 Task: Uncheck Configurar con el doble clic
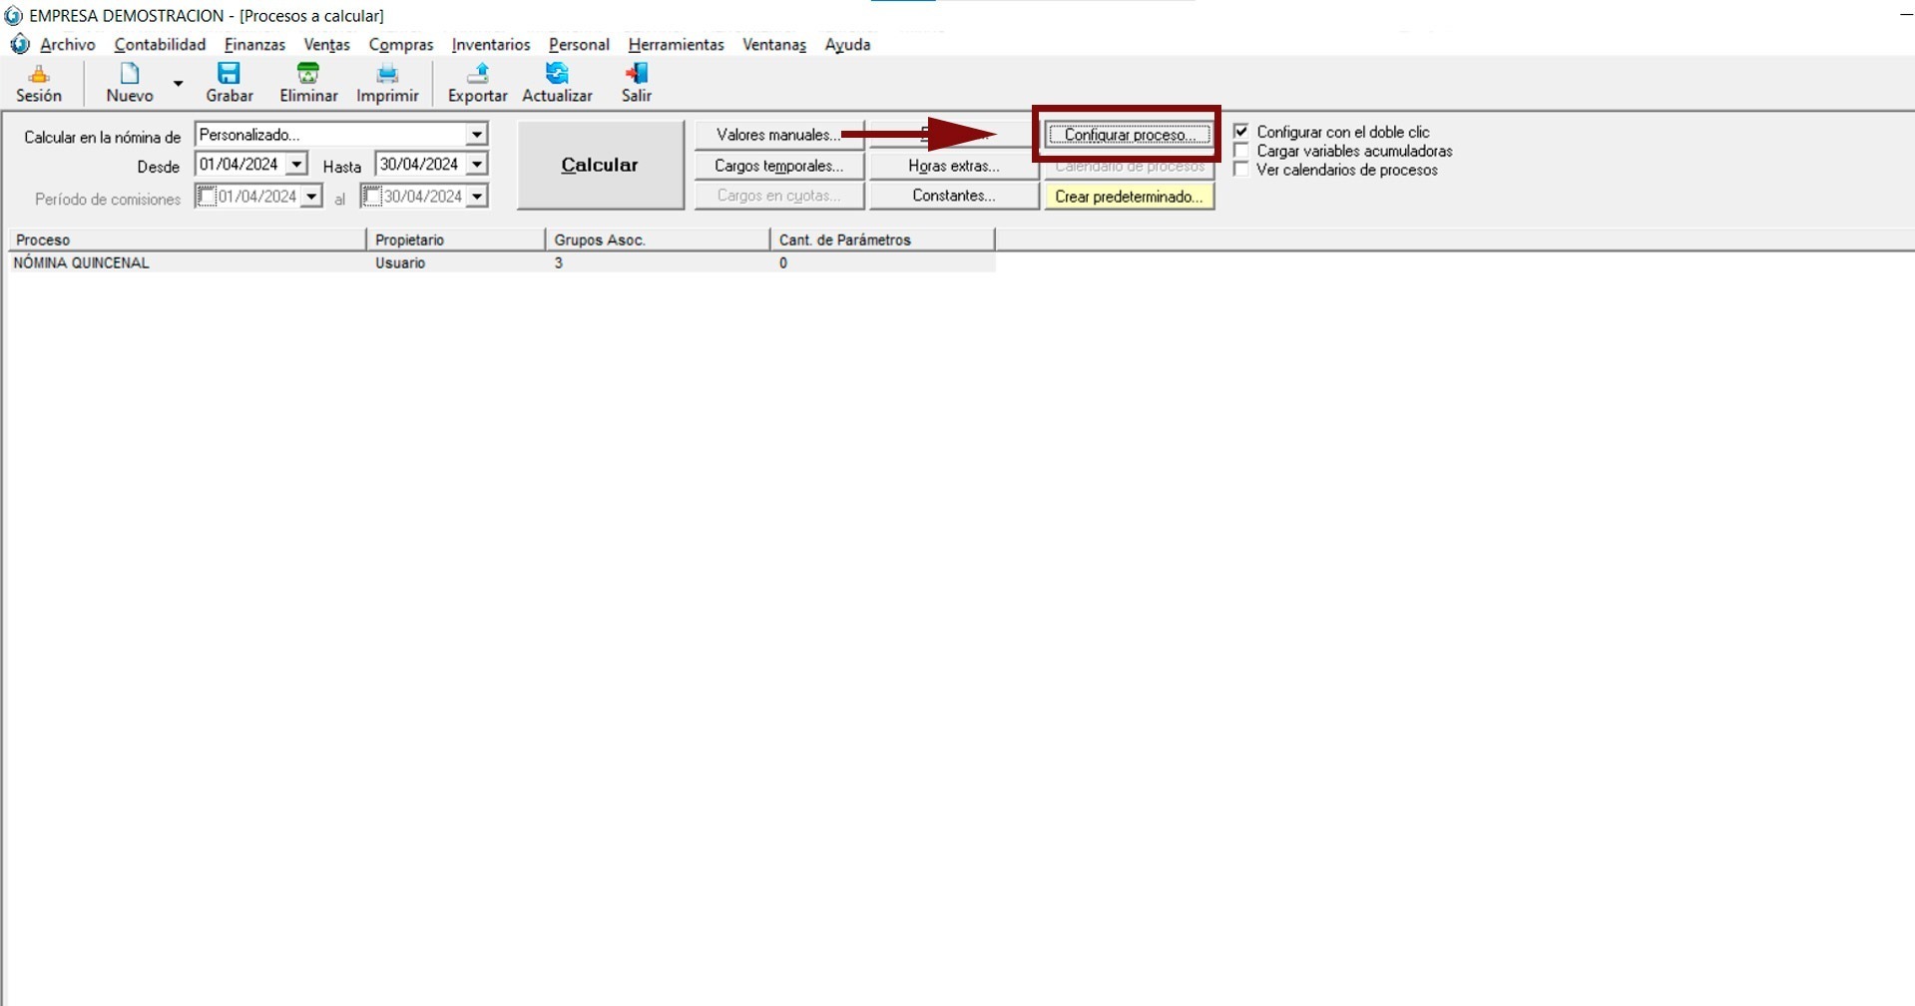[x=1241, y=132]
